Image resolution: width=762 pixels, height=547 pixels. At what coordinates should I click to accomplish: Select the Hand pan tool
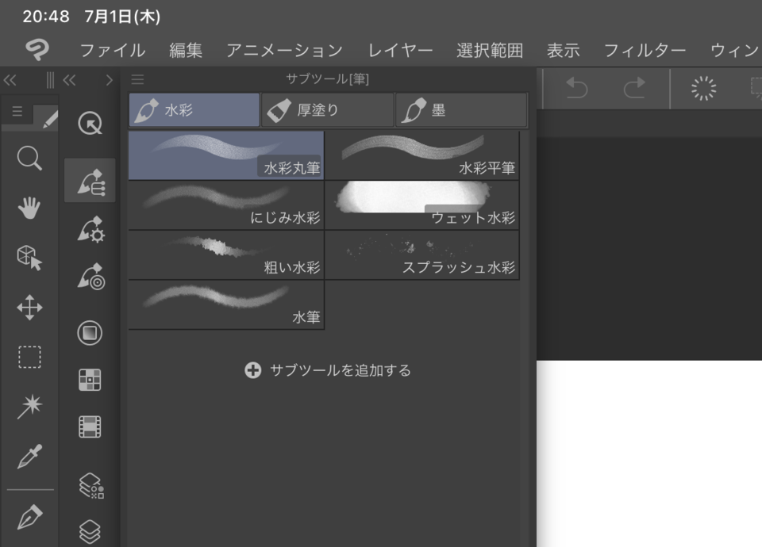pyautogui.click(x=29, y=208)
